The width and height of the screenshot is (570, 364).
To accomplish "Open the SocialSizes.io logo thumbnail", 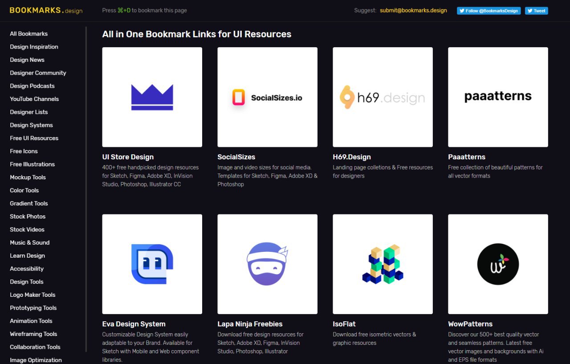I will (x=267, y=97).
